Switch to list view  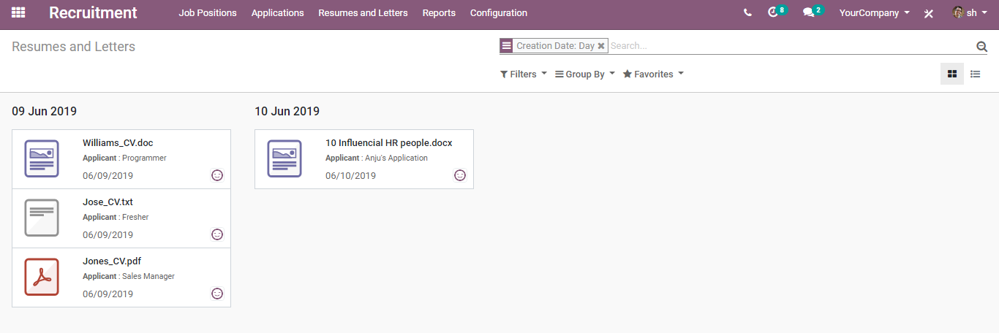pos(976,74)
